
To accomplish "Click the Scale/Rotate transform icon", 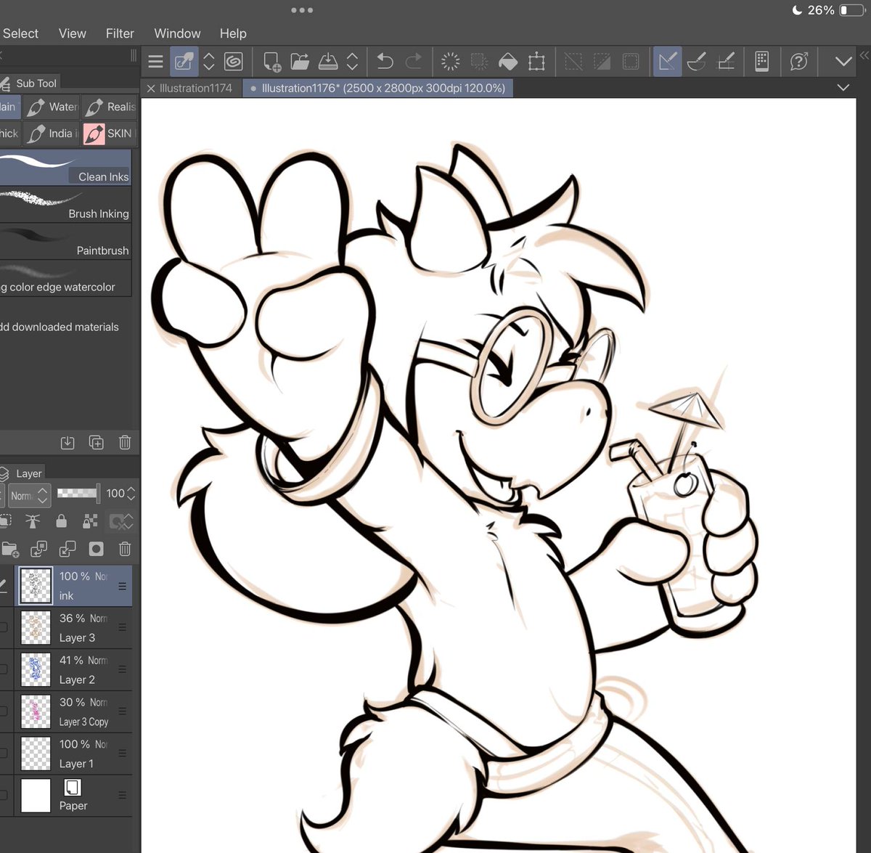I will tap(537, 62).
